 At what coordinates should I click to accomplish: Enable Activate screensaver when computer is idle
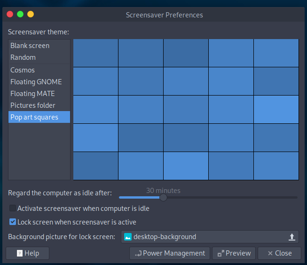(13, 208)
